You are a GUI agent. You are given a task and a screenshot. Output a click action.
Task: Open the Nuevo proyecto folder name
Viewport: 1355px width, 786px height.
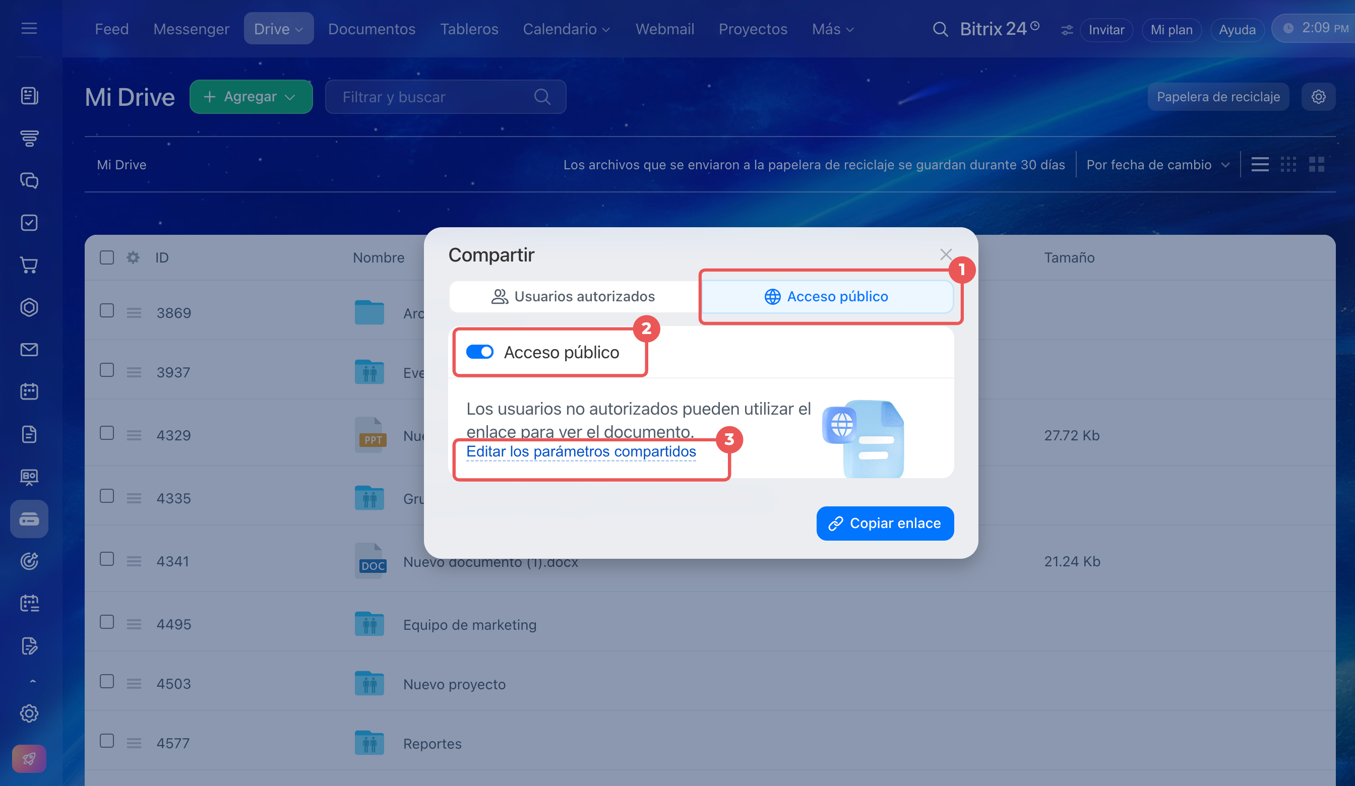point(454,684)
